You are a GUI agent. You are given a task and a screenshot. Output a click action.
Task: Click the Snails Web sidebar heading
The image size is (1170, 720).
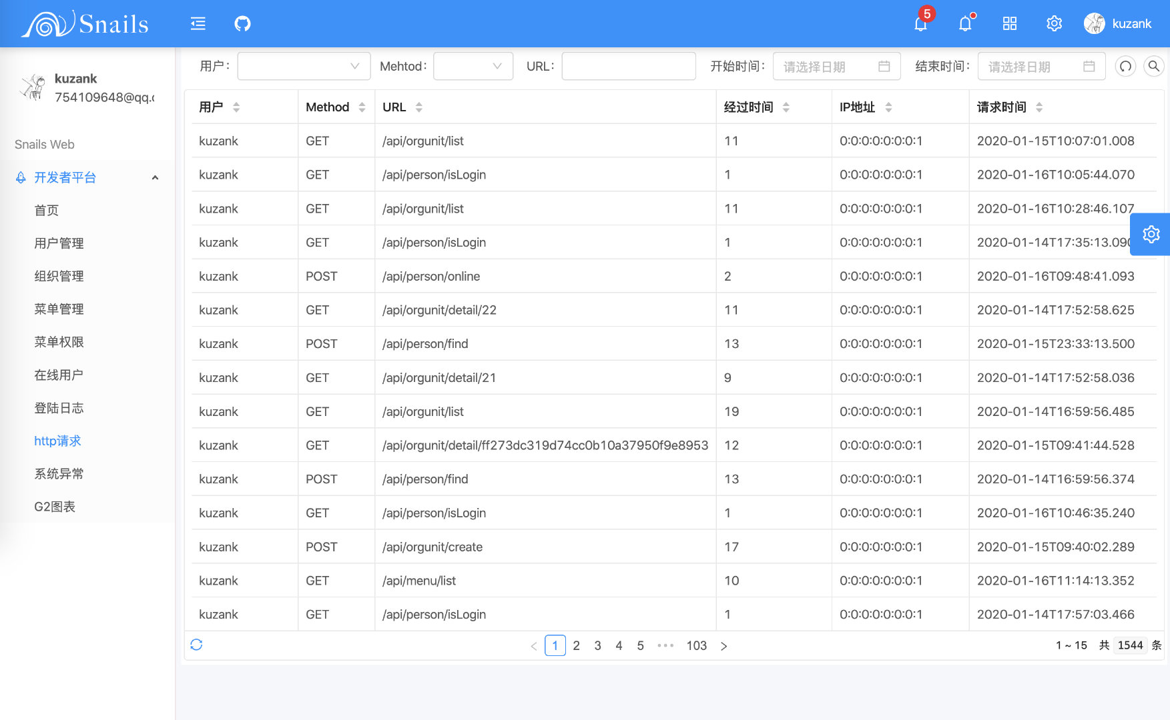(45, 145)
